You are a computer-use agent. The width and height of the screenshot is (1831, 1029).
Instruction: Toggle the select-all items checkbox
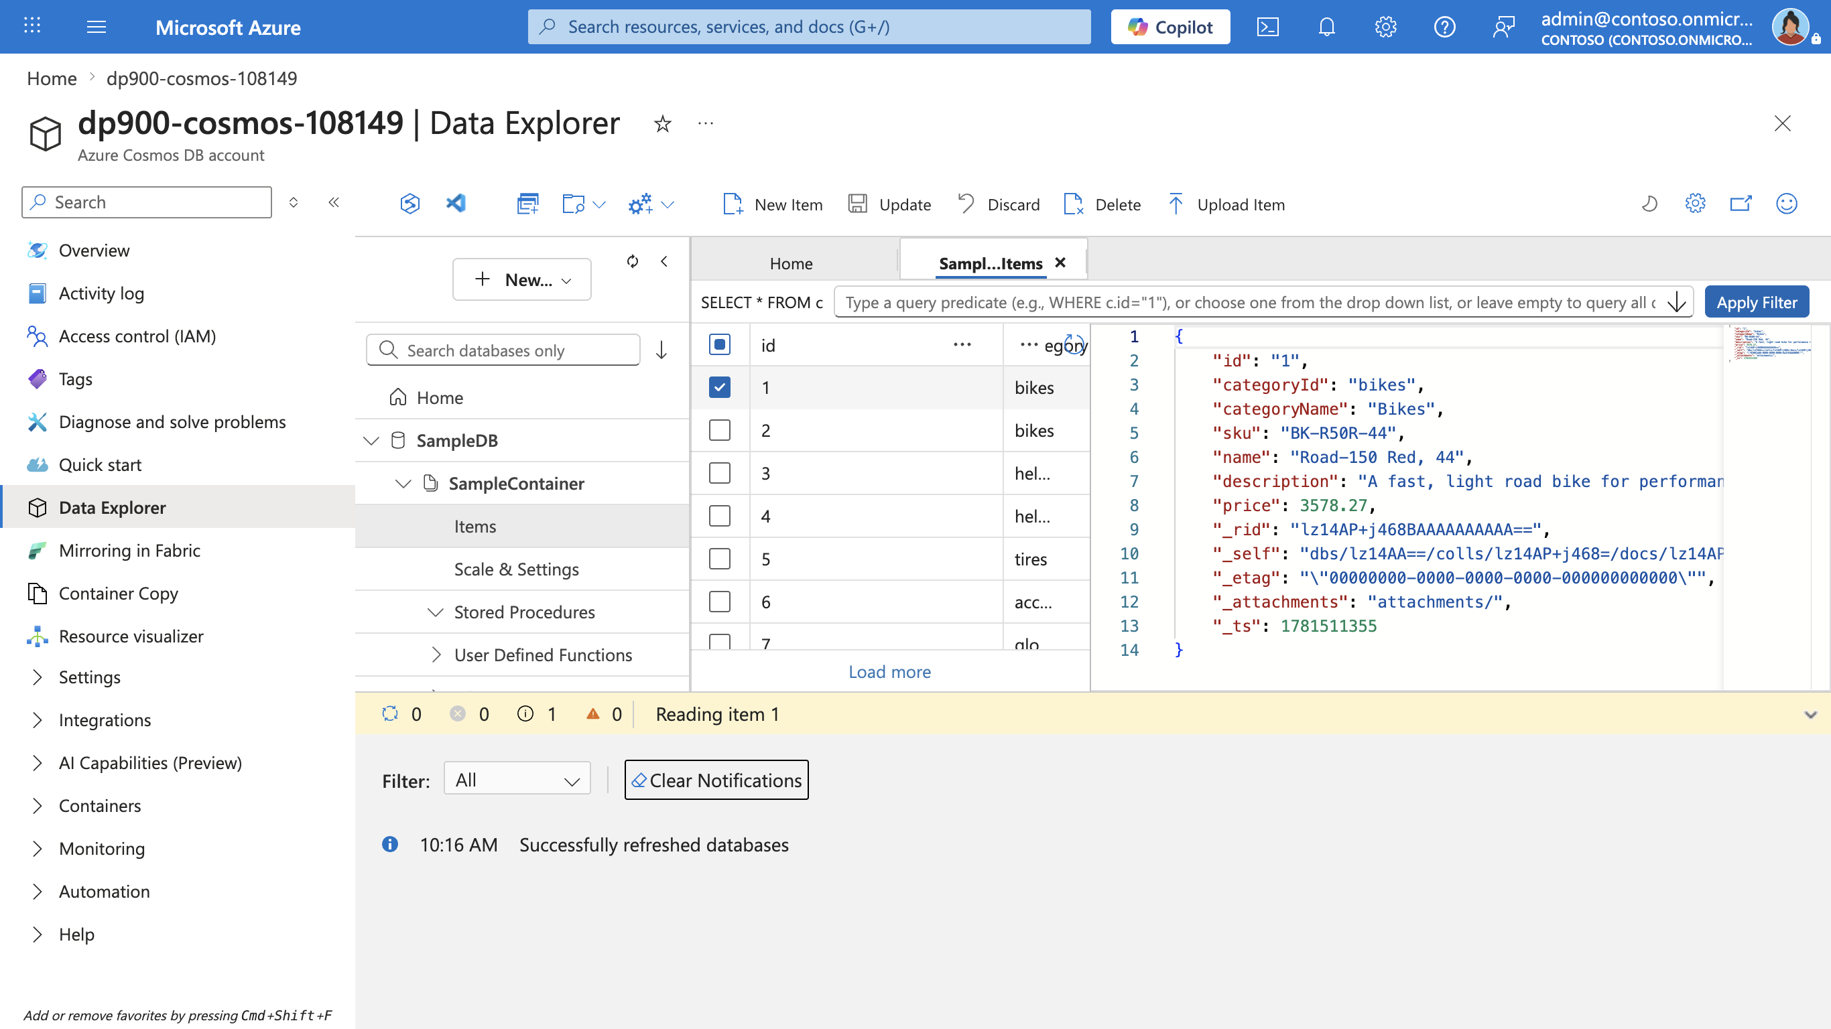pyautogui.click(x=719, y=344)
